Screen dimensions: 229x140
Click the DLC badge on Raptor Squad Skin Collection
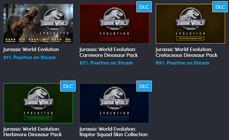144,86
